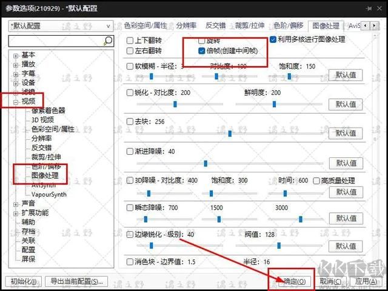Toggle 利用多核进行图像处理 checkbox
388x291 pixels.
click(273, 39)
